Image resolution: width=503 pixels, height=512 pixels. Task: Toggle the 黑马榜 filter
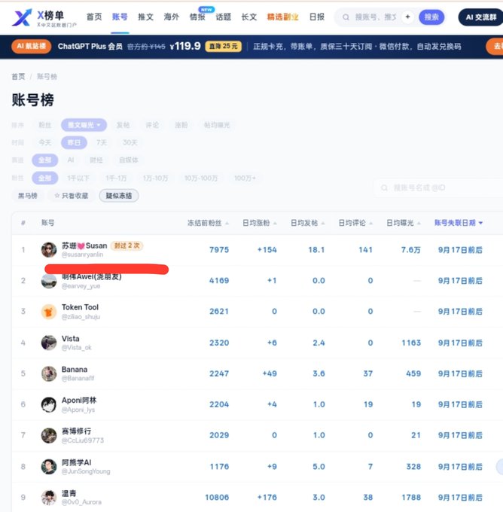(27, 196)
